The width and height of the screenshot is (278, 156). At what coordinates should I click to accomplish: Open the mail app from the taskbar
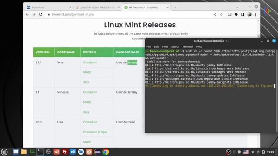pos(16,152)
